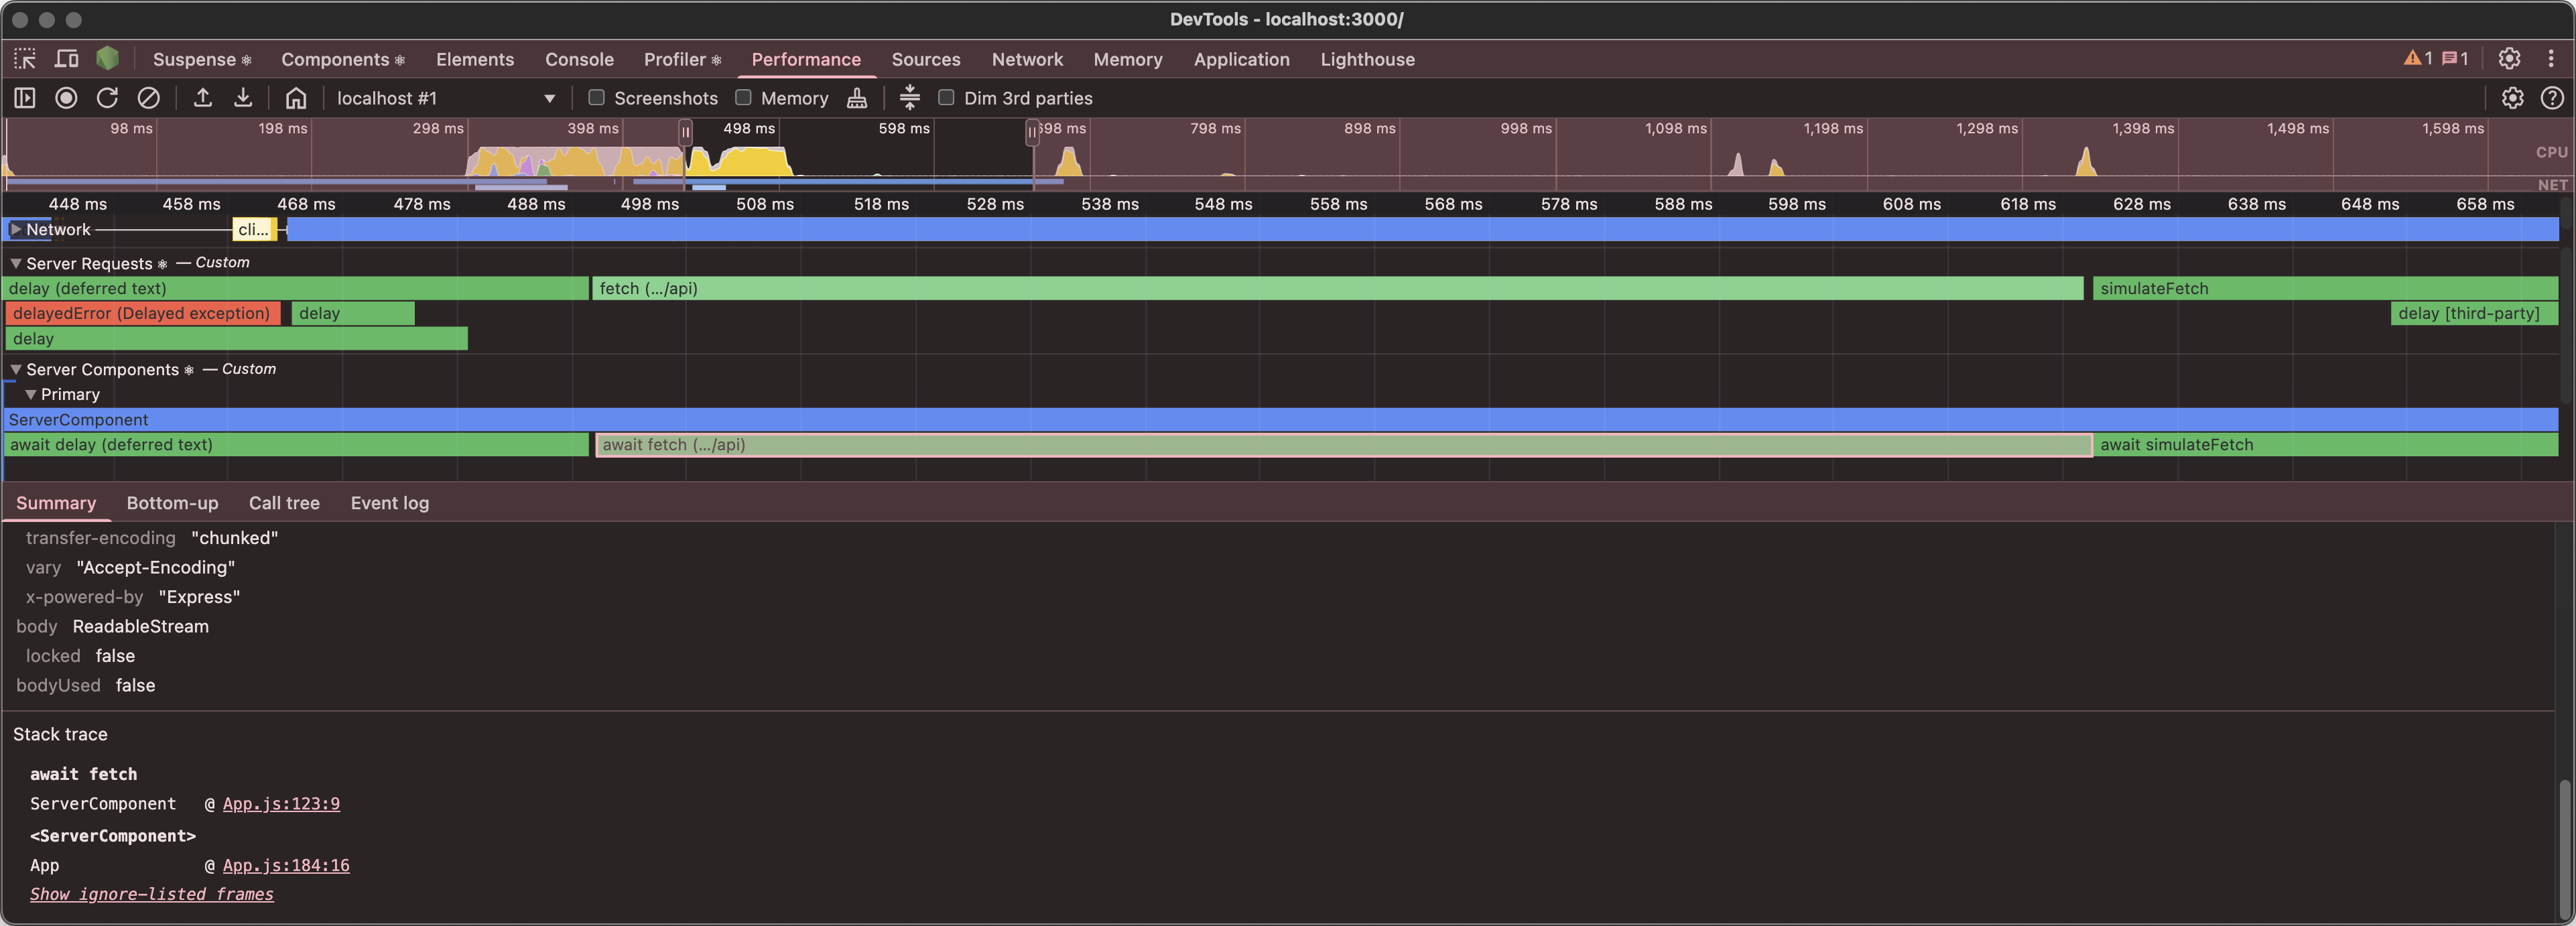Switch to the Bottom-up tab
Screen dimensions: 2576x926
(x=172, y=503)
